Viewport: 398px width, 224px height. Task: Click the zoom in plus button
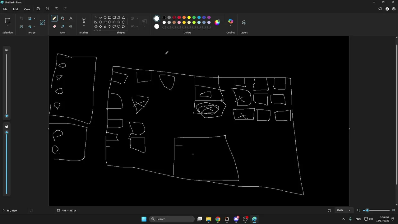394,210
